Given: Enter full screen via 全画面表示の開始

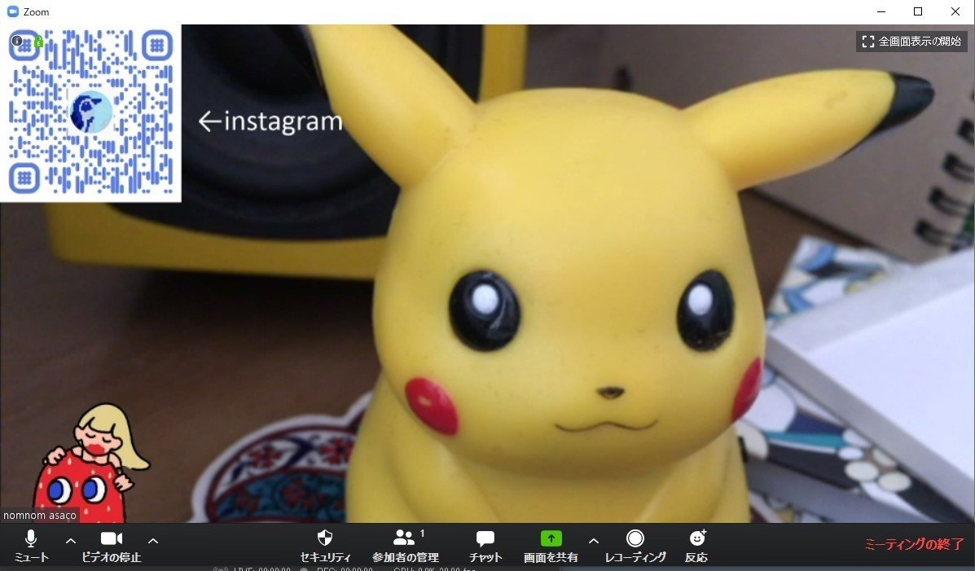Looking at the screenshot, I should click(911, 41).
